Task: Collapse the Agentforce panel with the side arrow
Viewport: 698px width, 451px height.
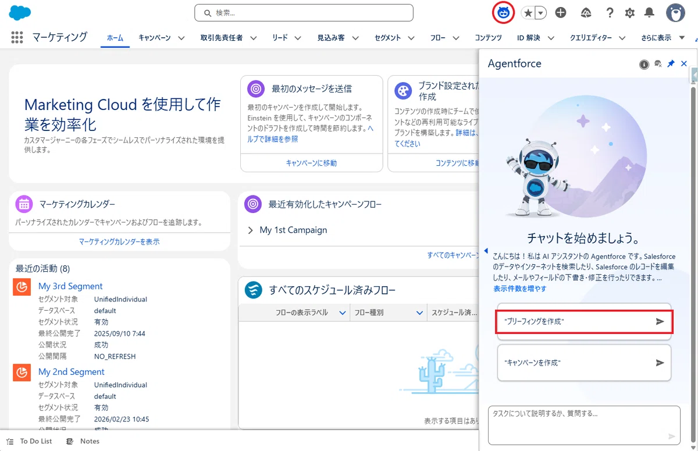Action: pyautogui.click(x=486, y=251)
